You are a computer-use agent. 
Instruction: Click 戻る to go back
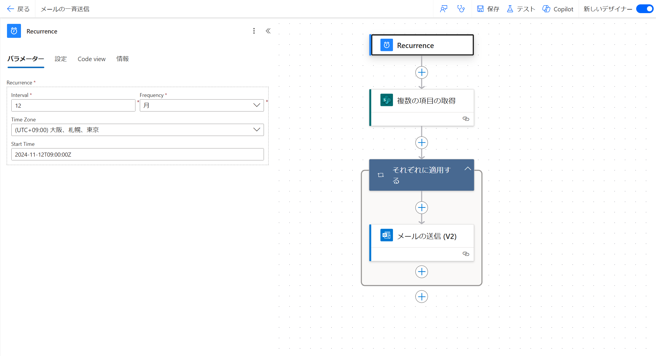[18, 9]
